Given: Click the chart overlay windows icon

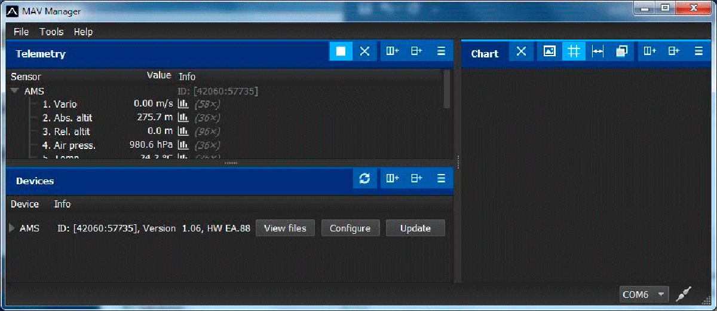Looking at the screenshot, I should click(621, 51).
